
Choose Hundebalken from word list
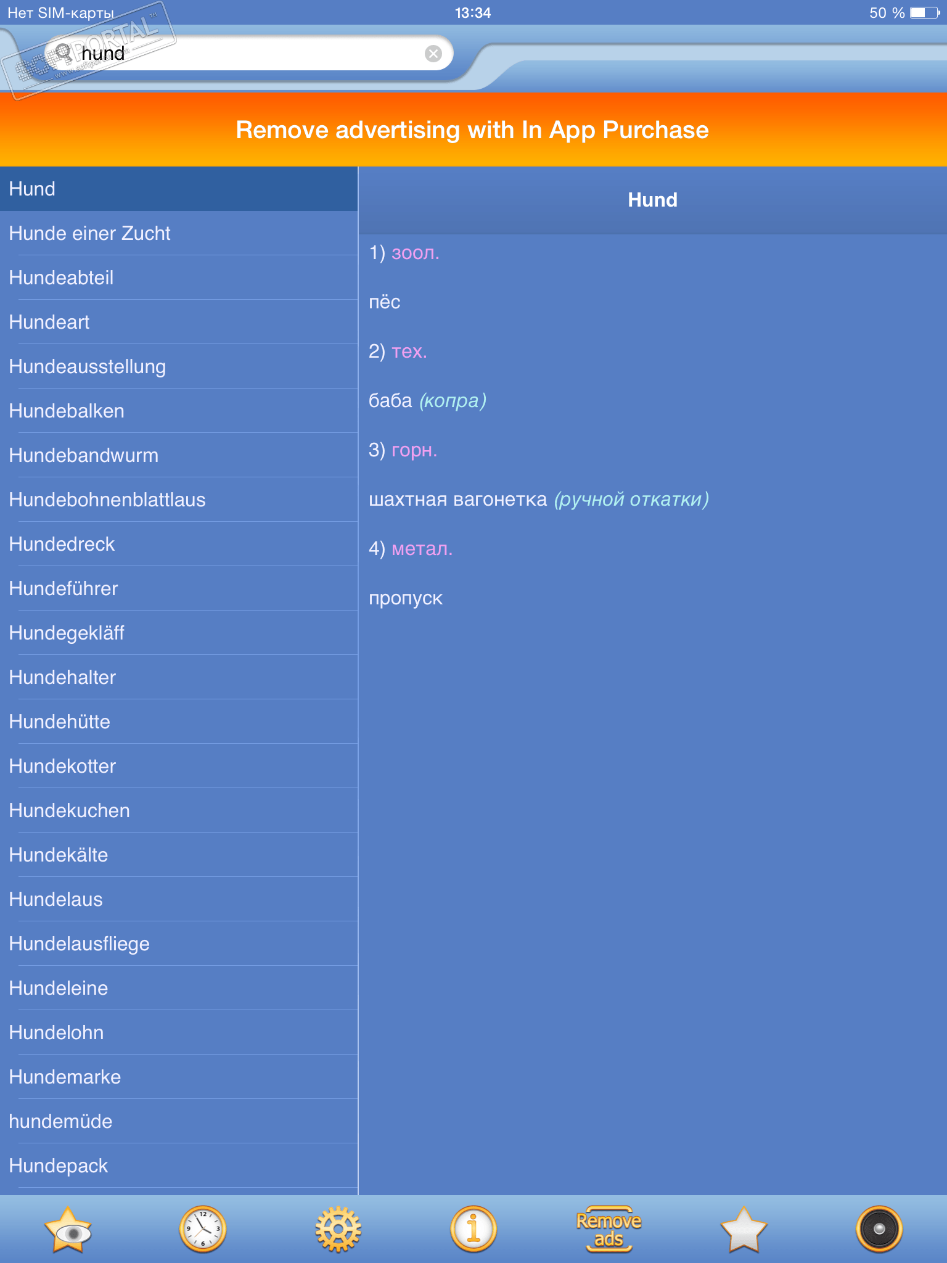tap(179, 411)
